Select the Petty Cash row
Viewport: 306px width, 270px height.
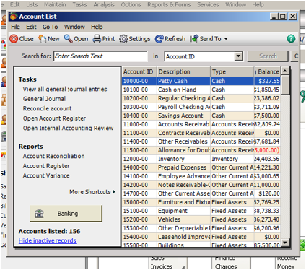[201, 81]
